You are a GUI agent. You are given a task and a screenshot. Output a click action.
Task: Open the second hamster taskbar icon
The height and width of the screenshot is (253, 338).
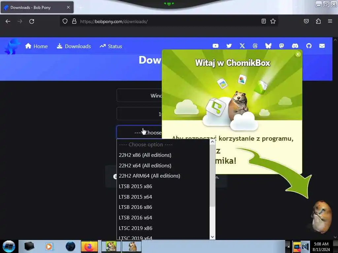pos(132,246)
